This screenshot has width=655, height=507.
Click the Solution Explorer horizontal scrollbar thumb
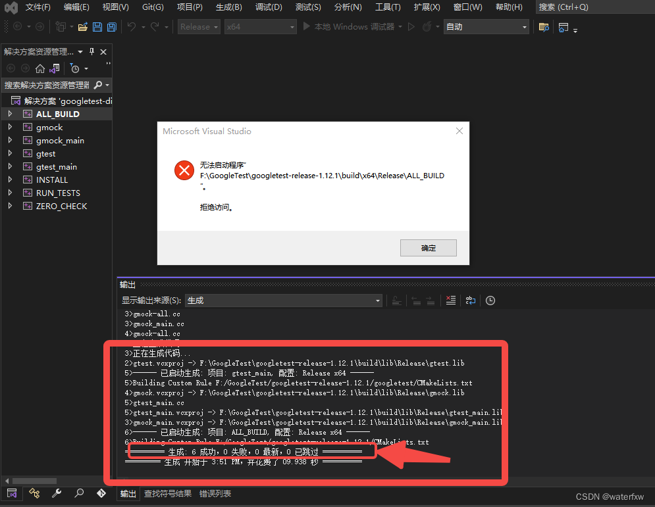pos(34,481)
